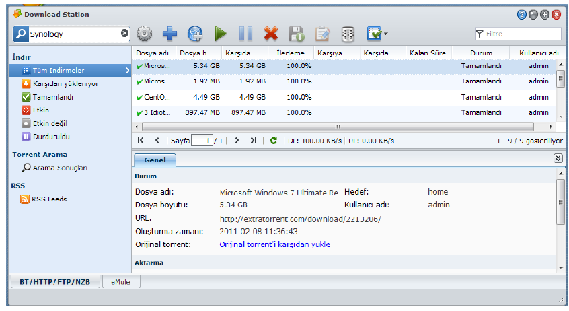Click the green refresh icon in pagination

point(274,141)
